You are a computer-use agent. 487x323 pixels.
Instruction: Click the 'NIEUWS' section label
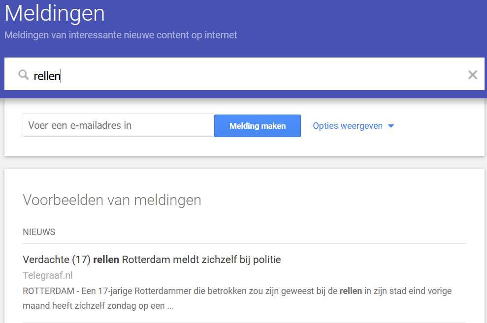coord(39,232)
